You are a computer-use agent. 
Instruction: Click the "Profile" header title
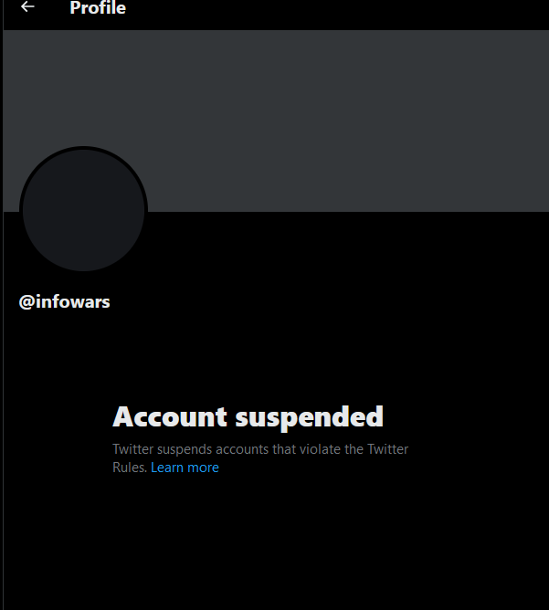[98, 8]
